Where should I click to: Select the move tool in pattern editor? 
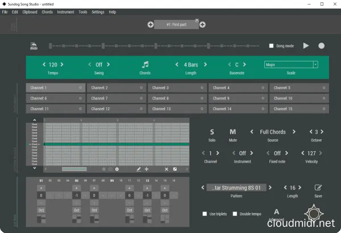(147, 169)
